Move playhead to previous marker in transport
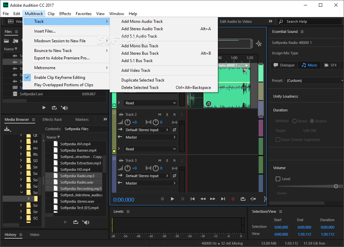Viewport: 344px width, 247px height. point(193,199)
